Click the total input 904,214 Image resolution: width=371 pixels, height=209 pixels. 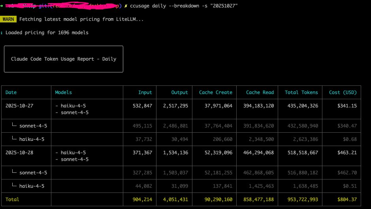[x=143, y=199]
